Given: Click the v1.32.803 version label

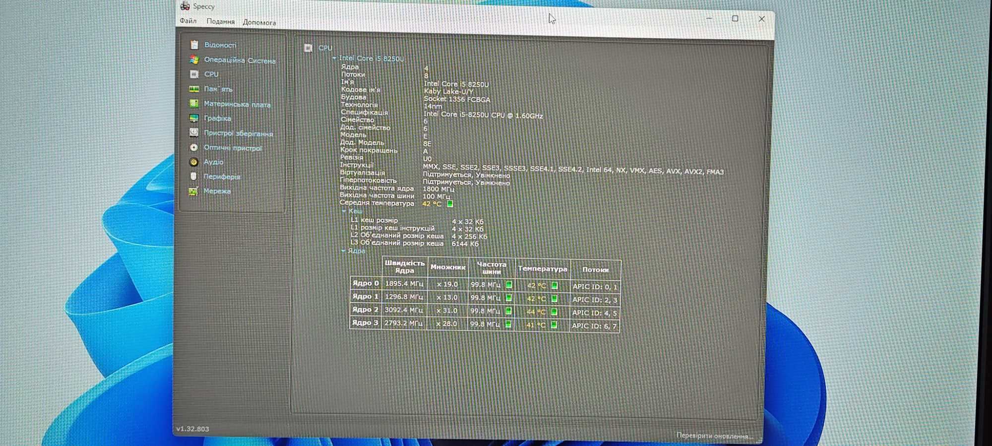Looking at the screenshot, I should (192, 429).
